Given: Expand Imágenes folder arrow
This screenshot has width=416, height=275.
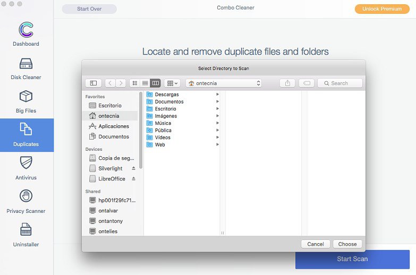Looking at the screenshot, I should (217, 116).
